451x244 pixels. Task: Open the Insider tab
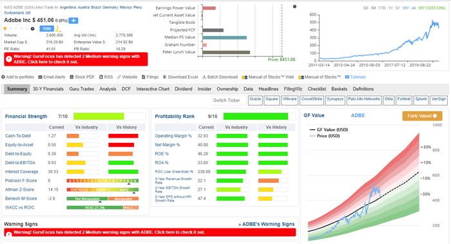[x=204, y=89]
